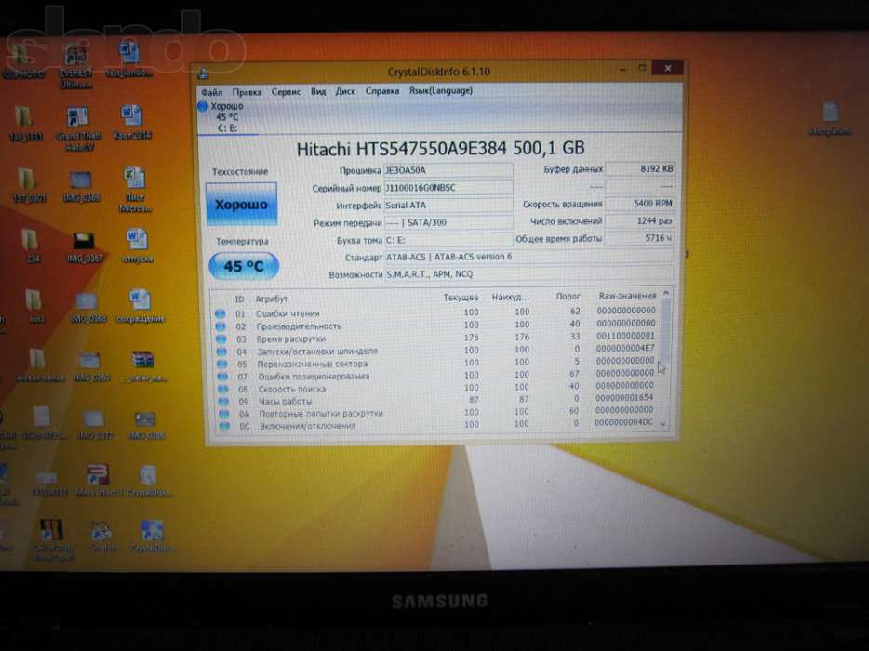Select the IMG_0367 image file icon
The image size is (869, 651).
click(x=85, y=246)
